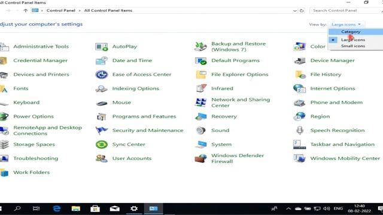Click ENG language indicator
This screenshot has width=383, height=215.
[338, 208]
